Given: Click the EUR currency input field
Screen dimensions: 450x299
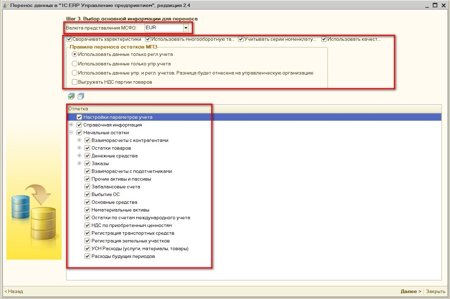Looking at the screenshot, I should [163, 28].
